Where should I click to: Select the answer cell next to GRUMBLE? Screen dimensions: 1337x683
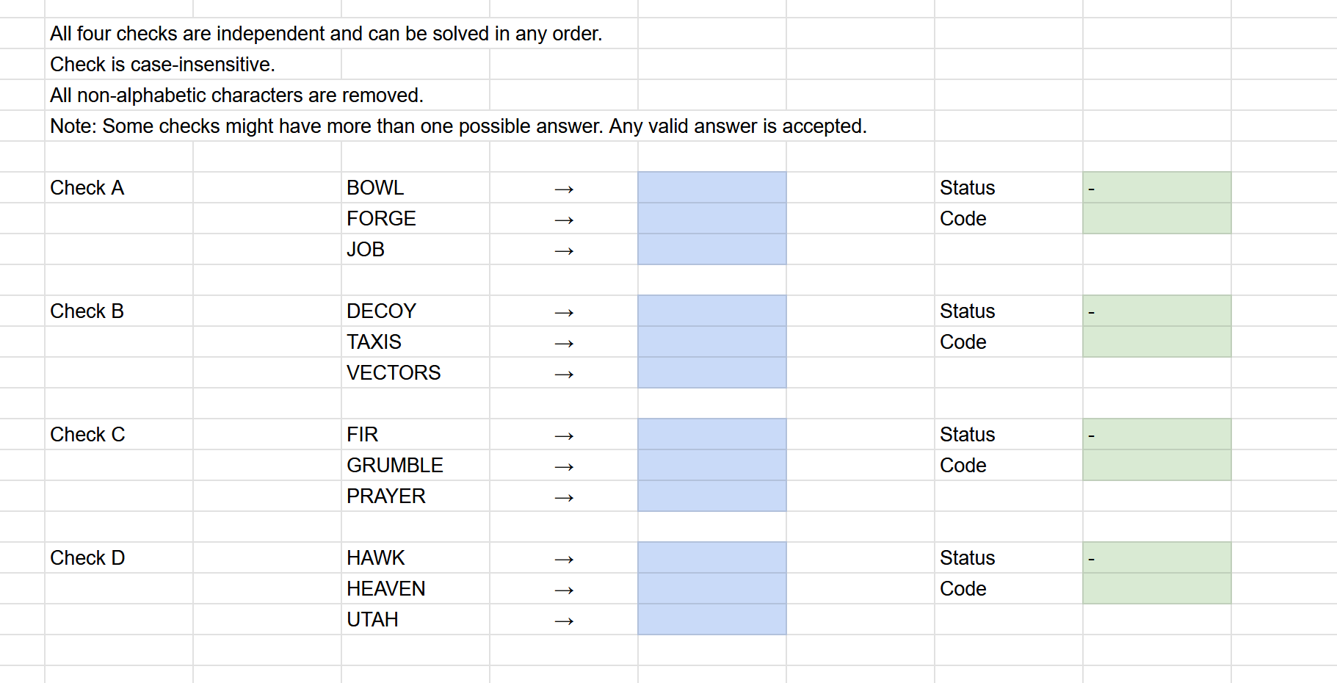711,466
